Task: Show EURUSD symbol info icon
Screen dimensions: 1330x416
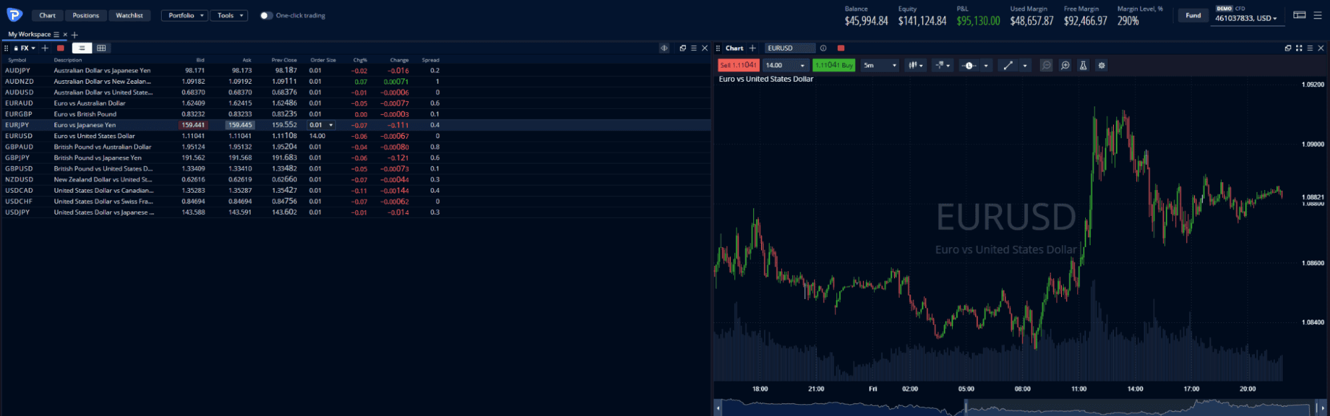Action: click(823, 48)
